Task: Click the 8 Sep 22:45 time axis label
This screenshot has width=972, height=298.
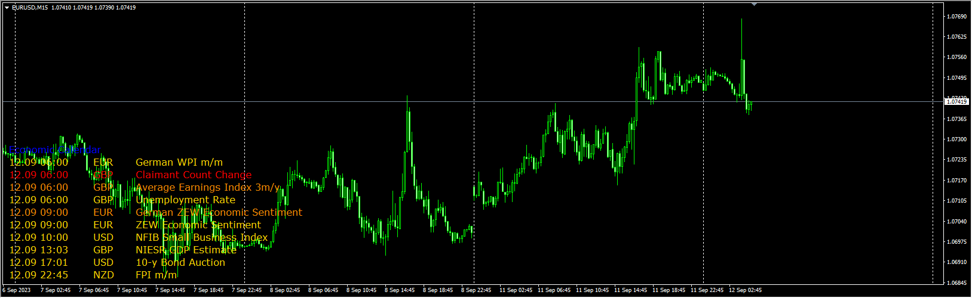Action: point(476,290)
